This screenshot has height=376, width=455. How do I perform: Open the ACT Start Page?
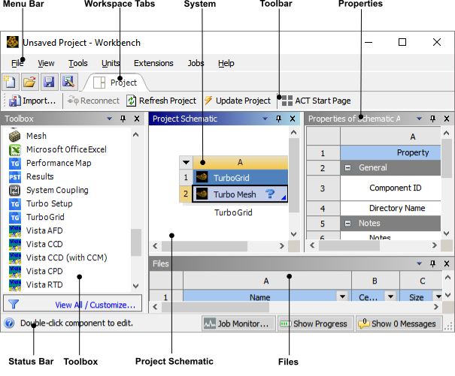tap(316, 101)
